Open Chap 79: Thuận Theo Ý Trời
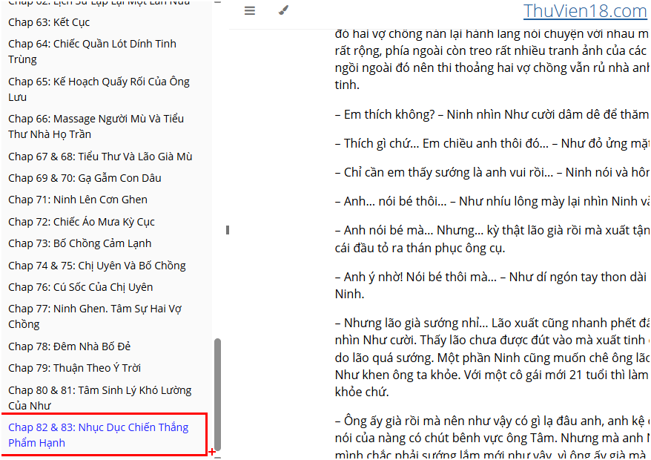Image resolution: width=651 pixels, height=460 pixels. point(75,368)
